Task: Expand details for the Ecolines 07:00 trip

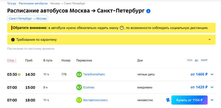Action: pos(212,87)
